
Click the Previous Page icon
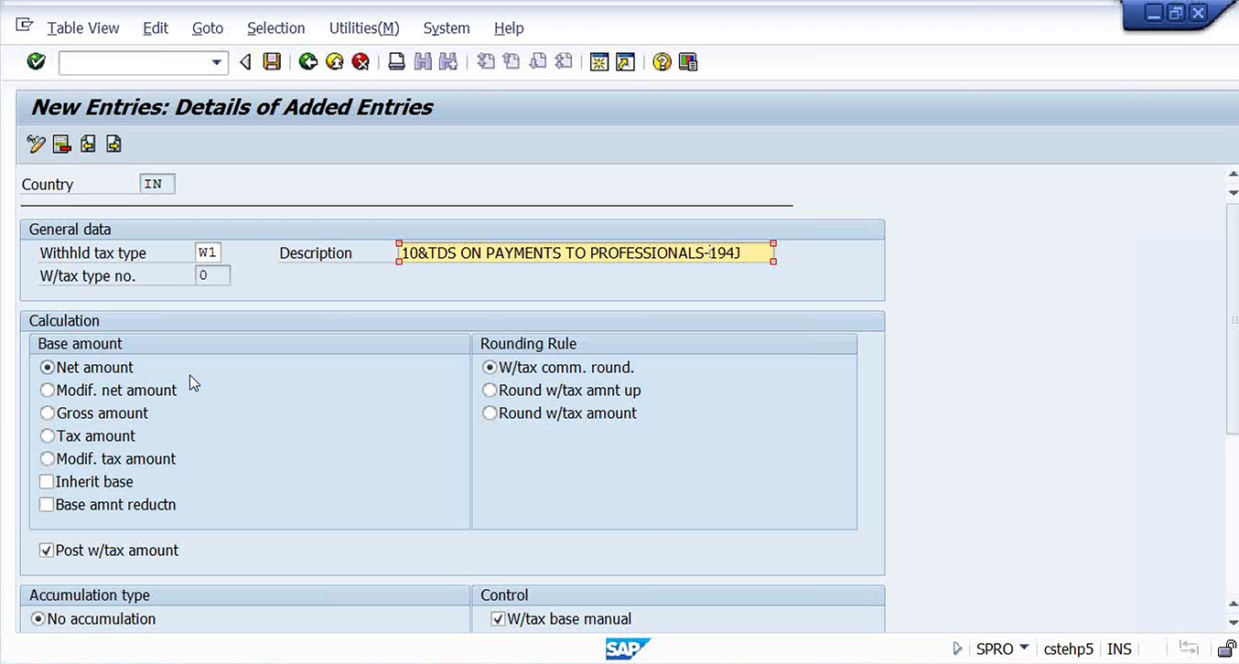512,61
